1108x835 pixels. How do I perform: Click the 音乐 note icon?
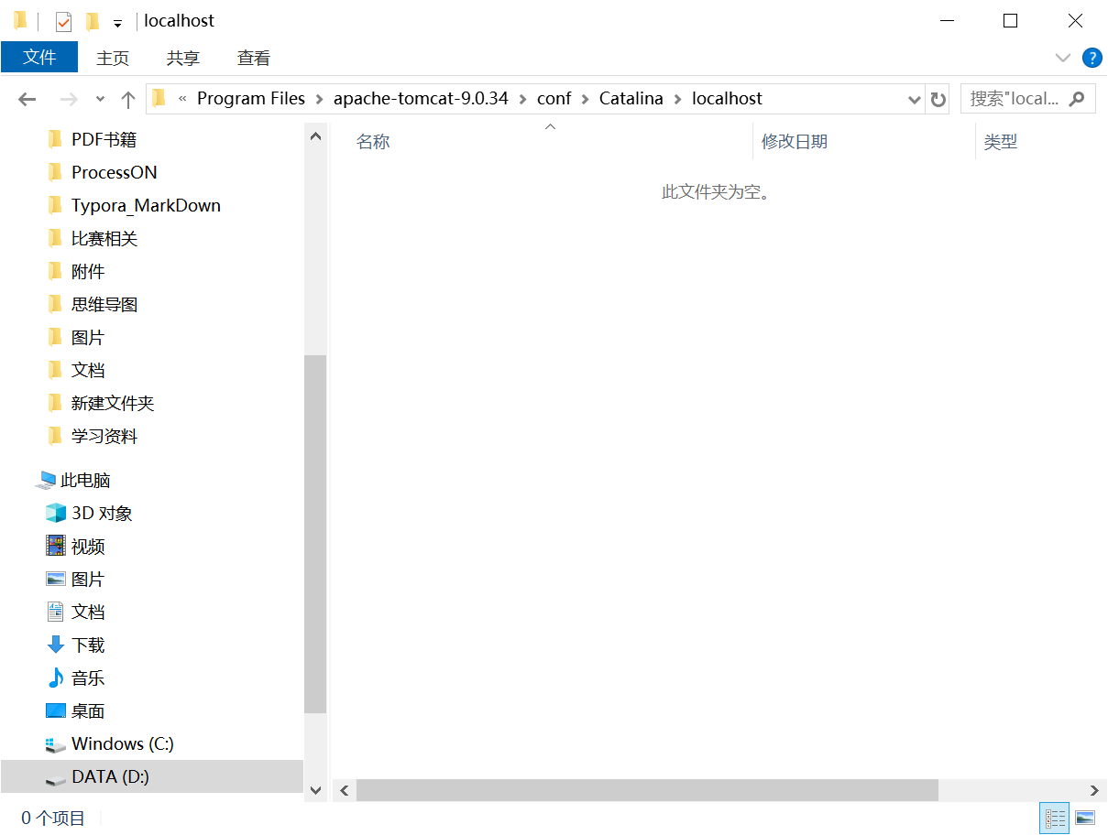coord(56,678)
